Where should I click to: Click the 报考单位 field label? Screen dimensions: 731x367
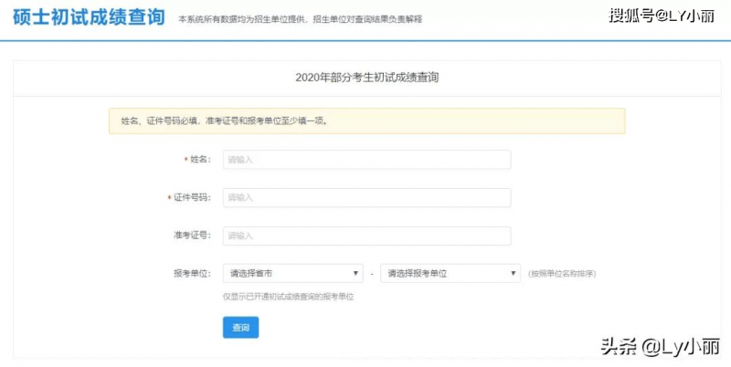point(192,274)
